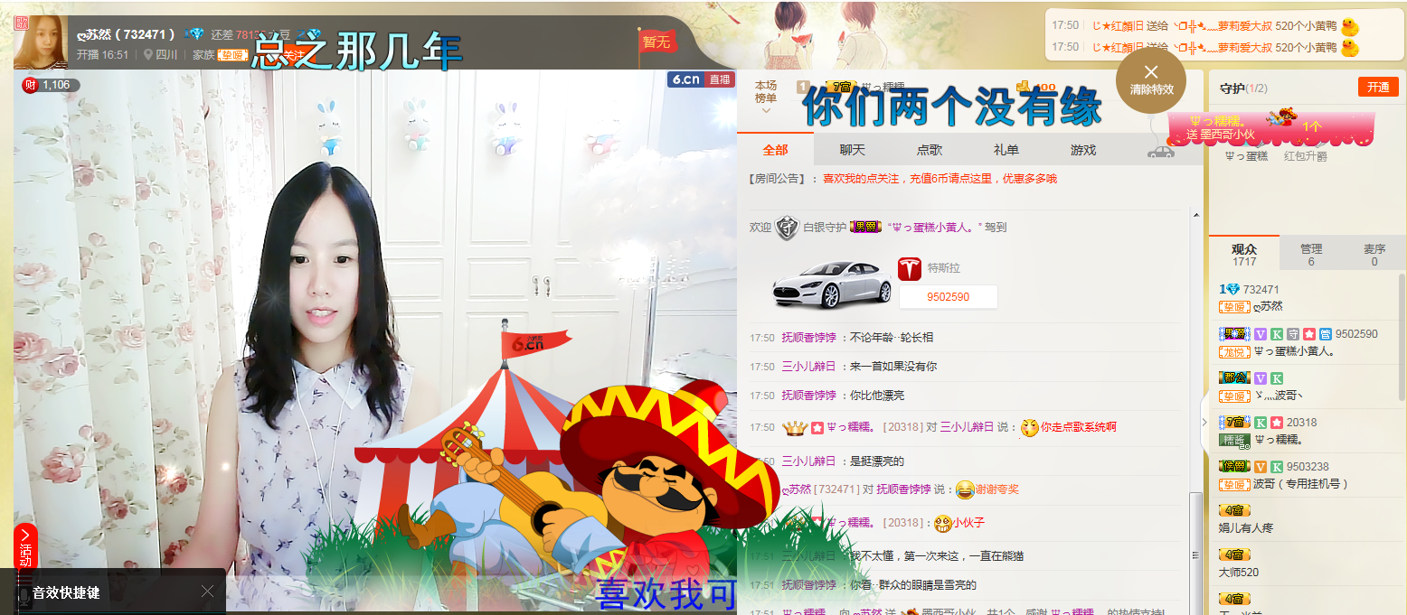Viewport: 1407px width, 615px height.
Task: Open the 活动 activity side tab
Action: (25, 547)
